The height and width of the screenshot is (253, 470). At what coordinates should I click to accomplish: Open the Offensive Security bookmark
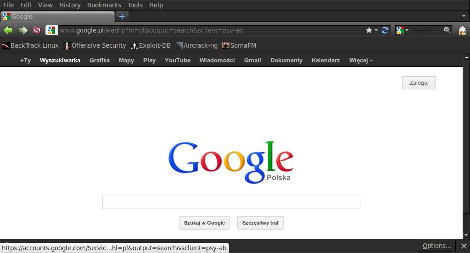pyautogui.click(x=95, y=45)
